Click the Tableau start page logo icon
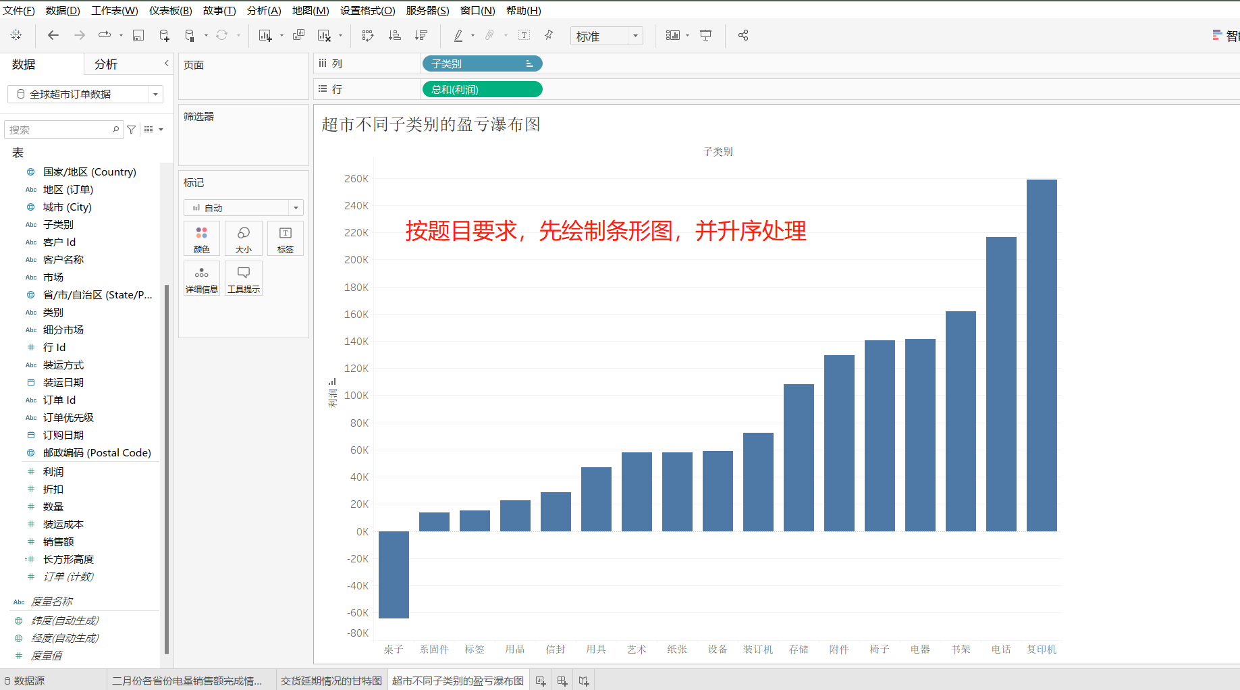Image resolution: width=1240 pixels, height=690 pixels. (16, 35)
